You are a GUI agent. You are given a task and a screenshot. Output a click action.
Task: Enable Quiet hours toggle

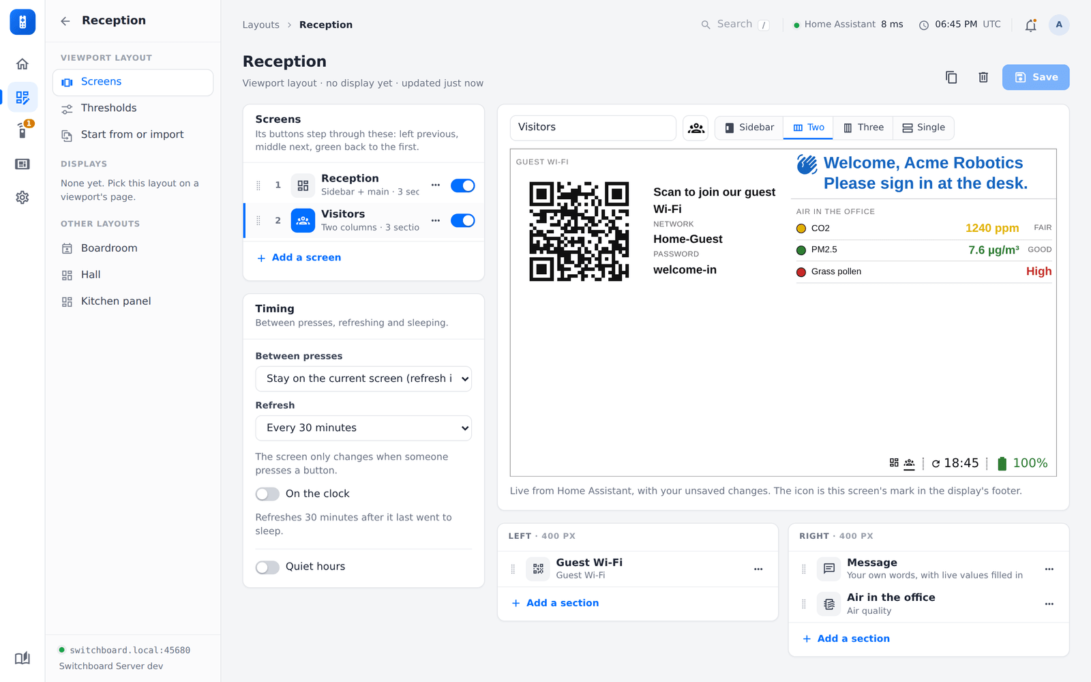[x=267, y=567]
